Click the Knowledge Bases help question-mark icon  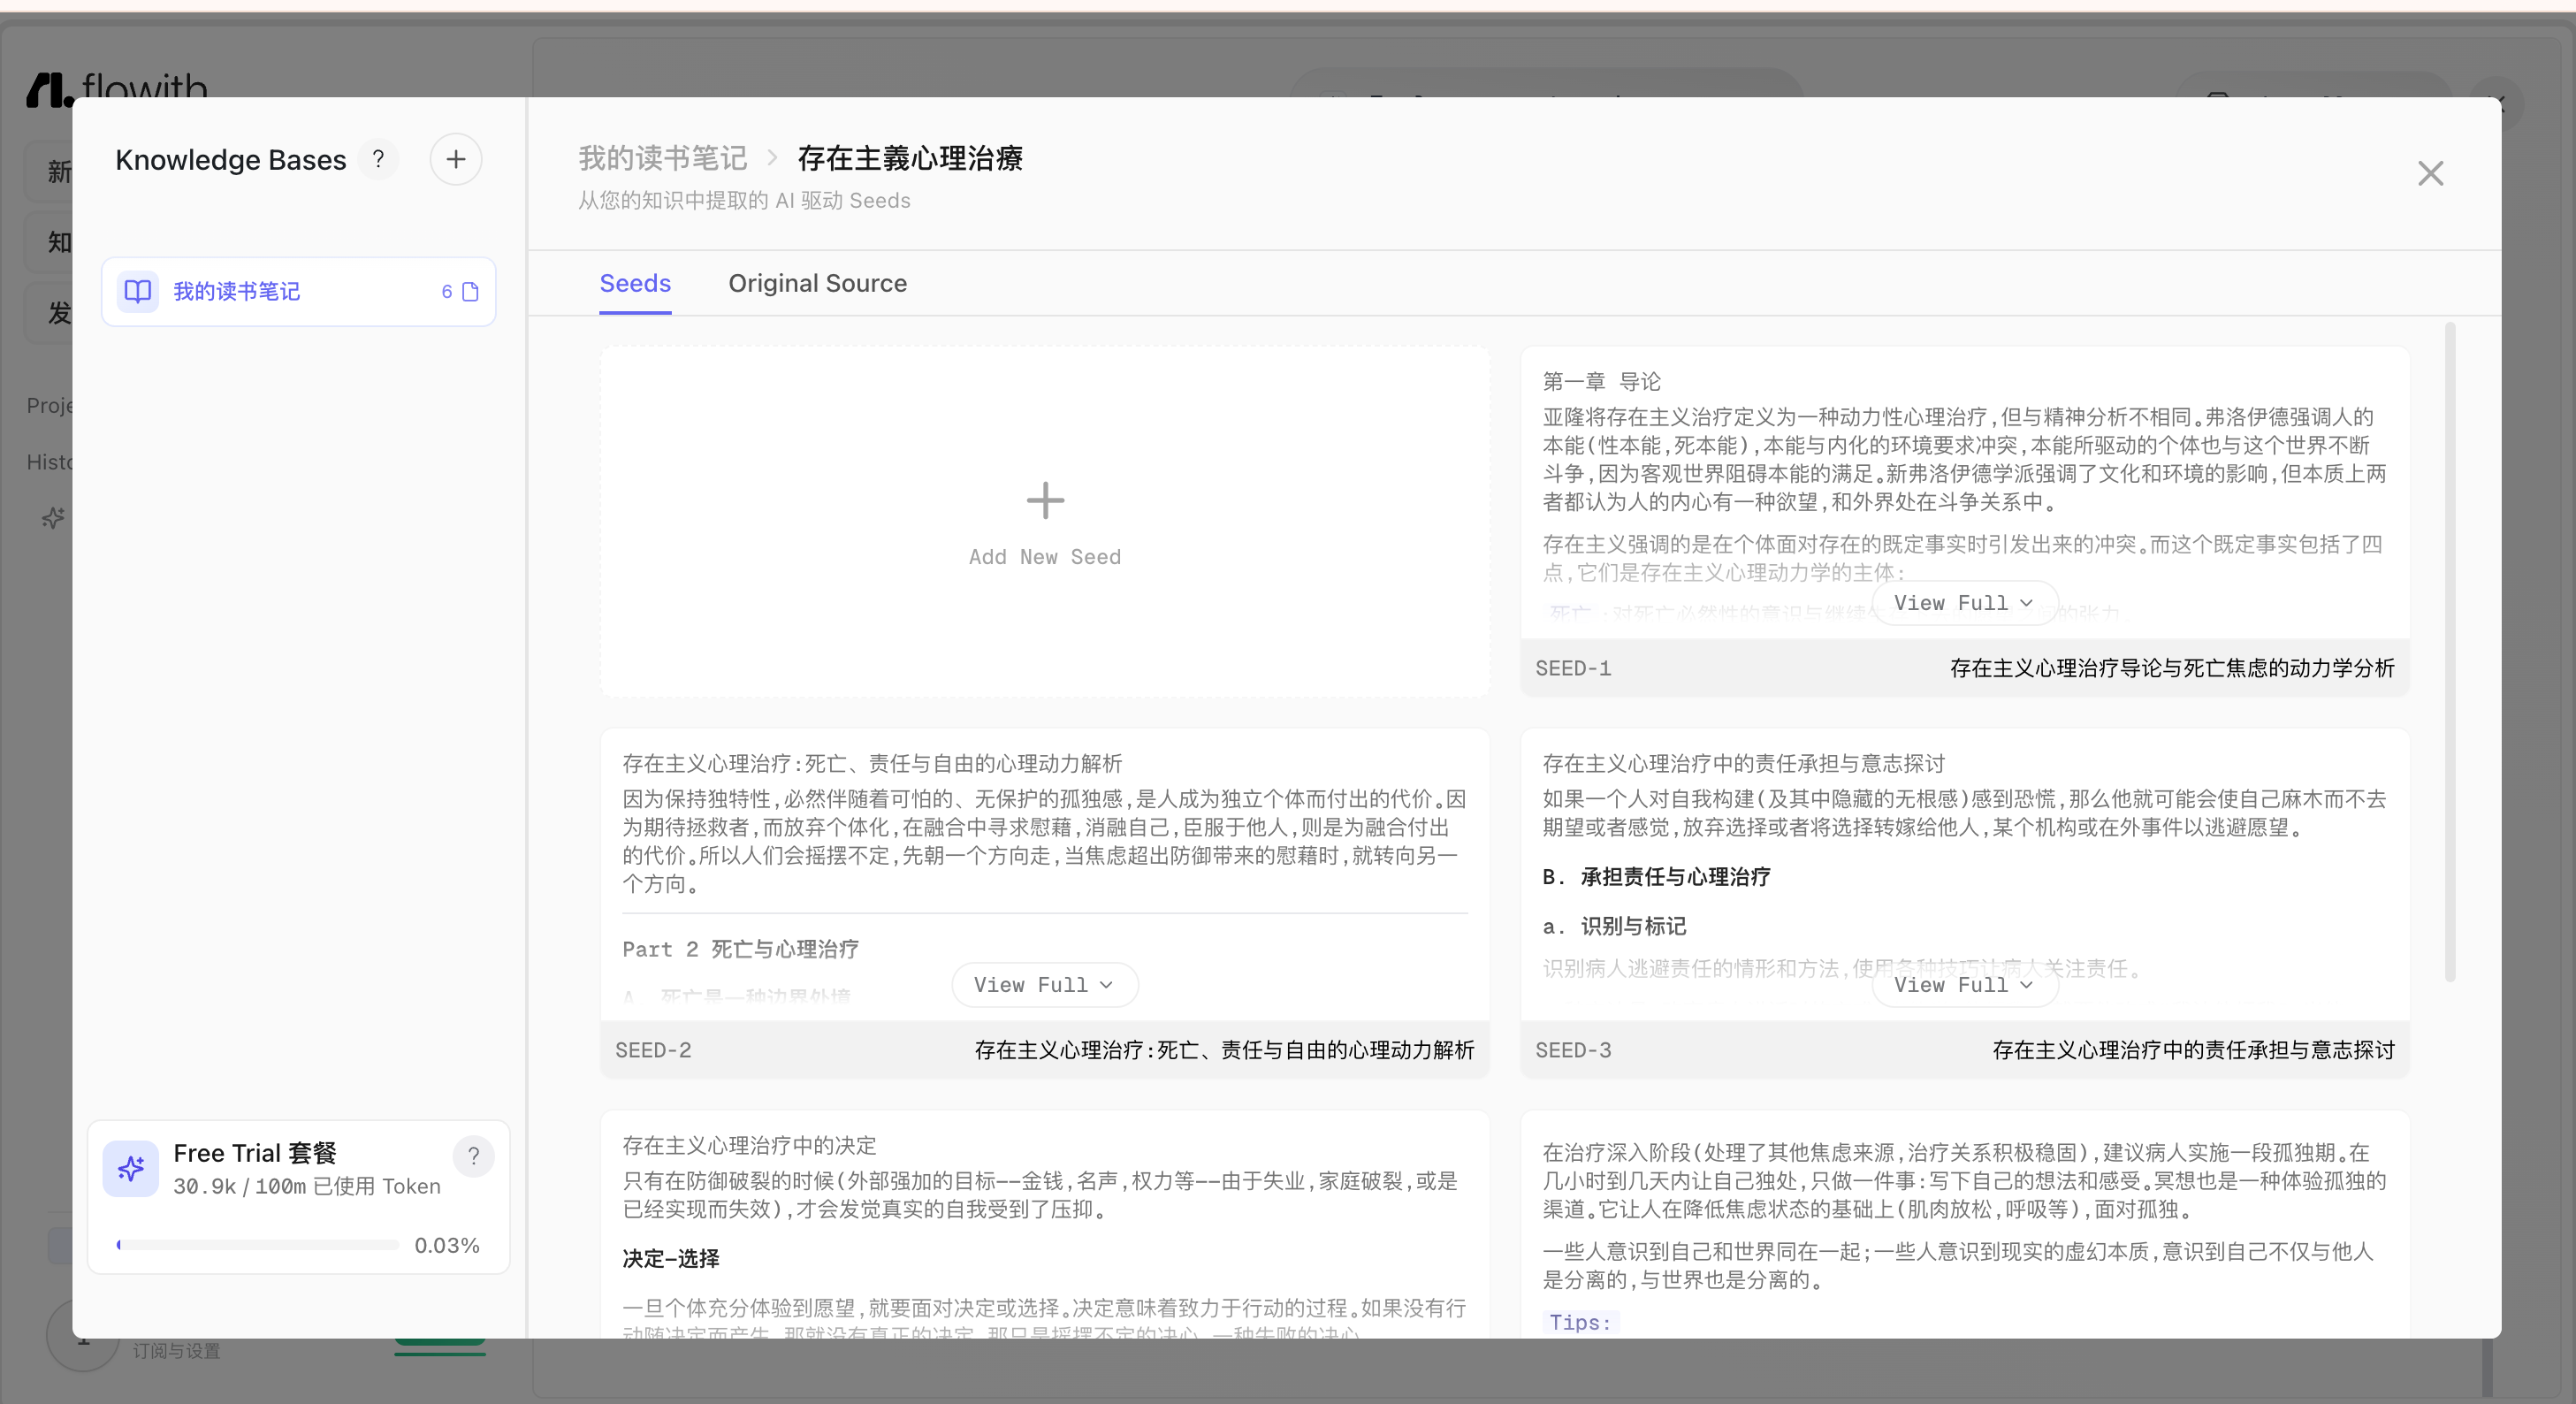click(x=378, y=160)
